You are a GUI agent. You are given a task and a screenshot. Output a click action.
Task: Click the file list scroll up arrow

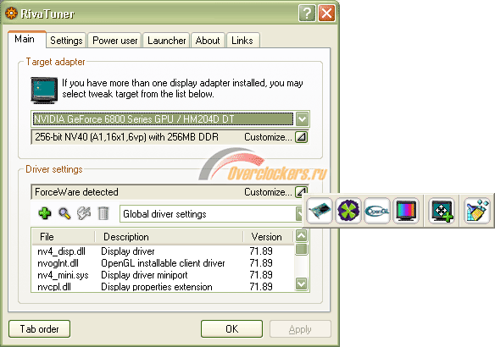coord(301,236)
